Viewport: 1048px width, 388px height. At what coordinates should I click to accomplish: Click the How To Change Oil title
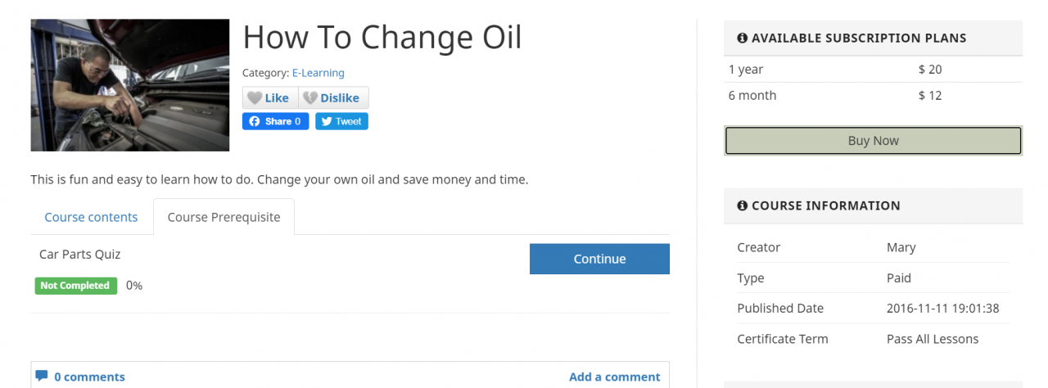pyautogui.click(x=382, y=38)
